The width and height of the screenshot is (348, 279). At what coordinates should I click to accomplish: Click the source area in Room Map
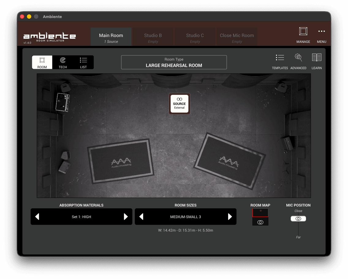point(260,212)
